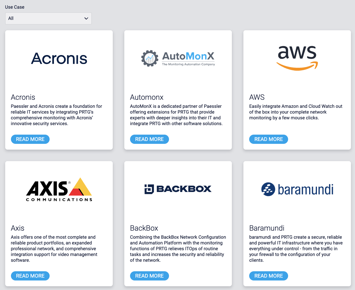Click READ MORE under Baramundi
The height and width of the screenshot is (290, 355).
point(268,276)
